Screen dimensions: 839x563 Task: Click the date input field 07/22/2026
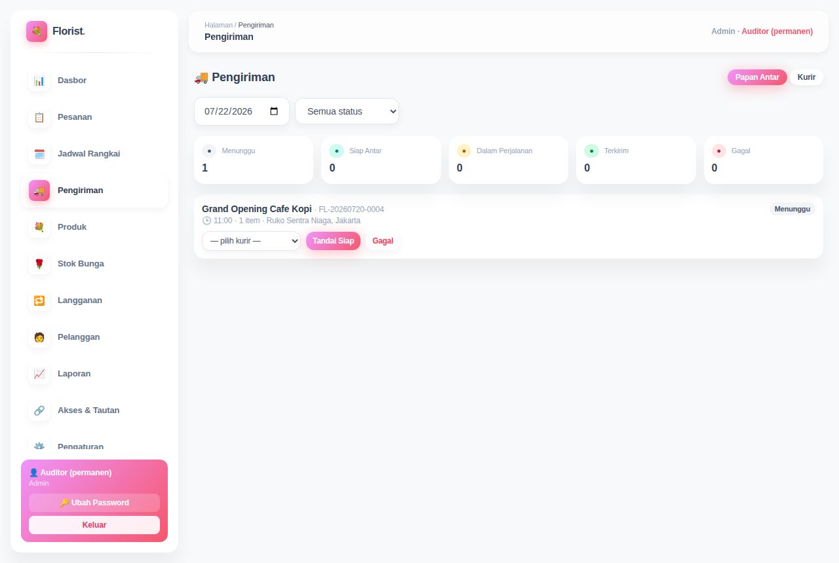click(x=242, y=111)
